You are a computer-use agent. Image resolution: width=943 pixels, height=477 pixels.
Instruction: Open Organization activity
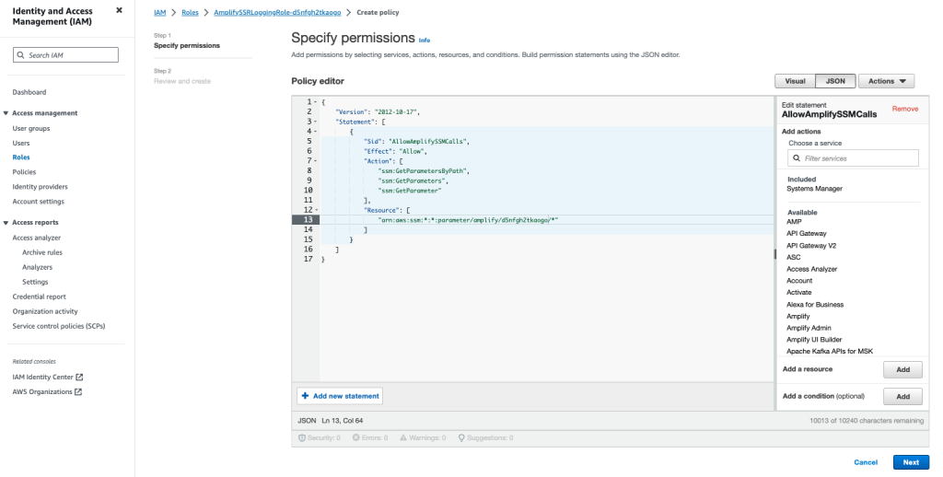pyautogui.click(x=45, y=311)
